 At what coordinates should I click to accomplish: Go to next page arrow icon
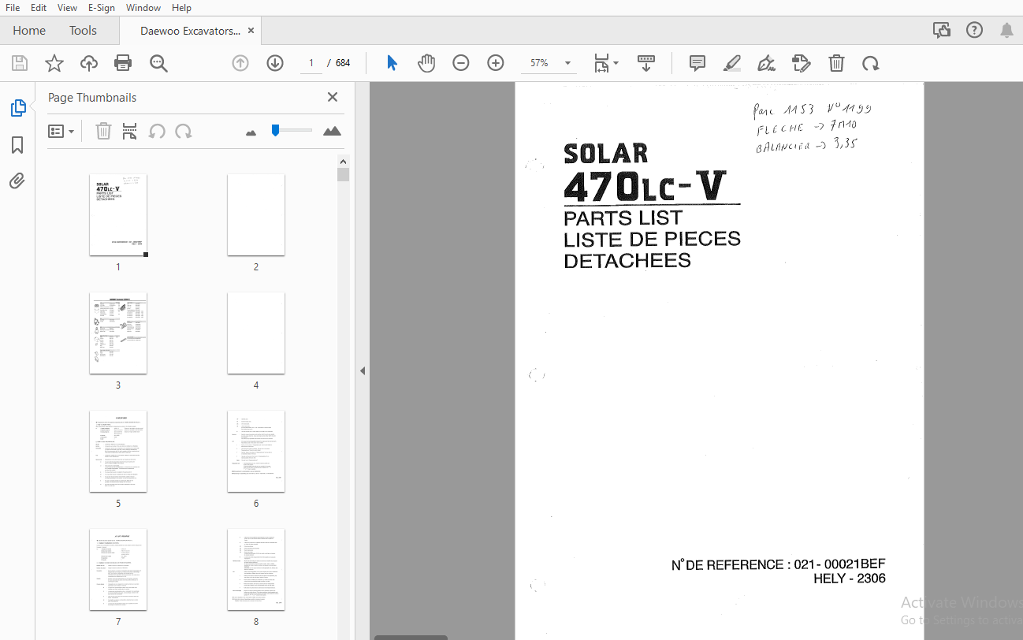(275, 63)
